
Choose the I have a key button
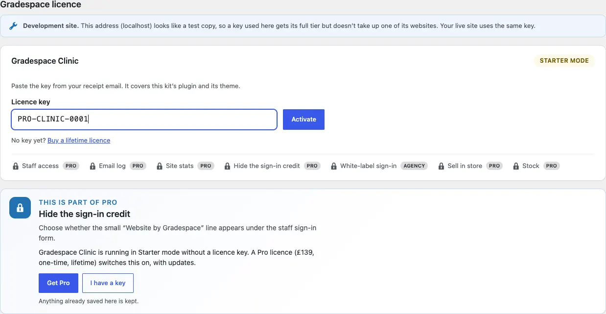(x=108, y=283)
